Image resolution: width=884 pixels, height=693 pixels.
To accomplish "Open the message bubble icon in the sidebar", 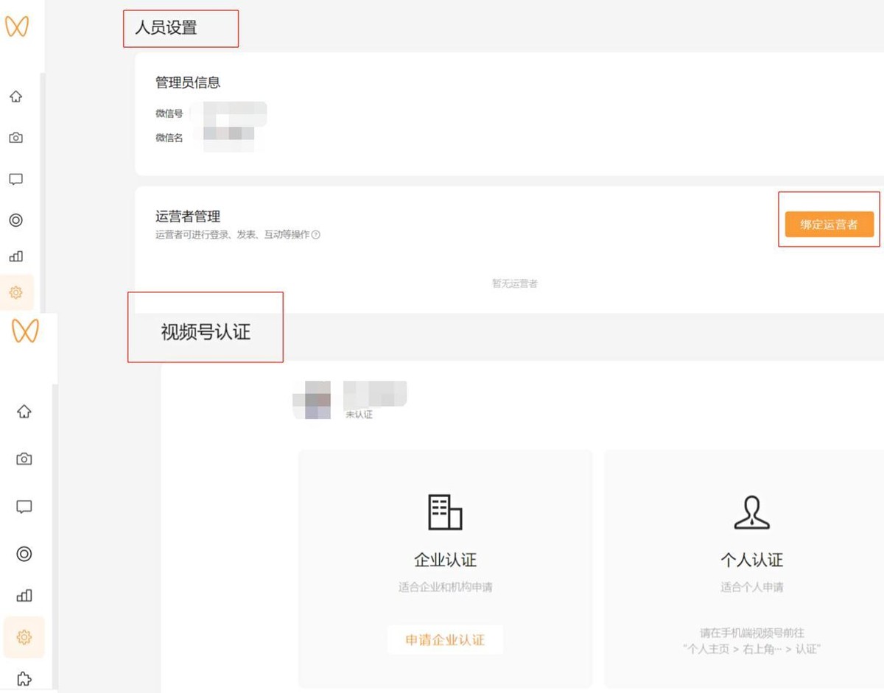I will [x=15, y=178].
